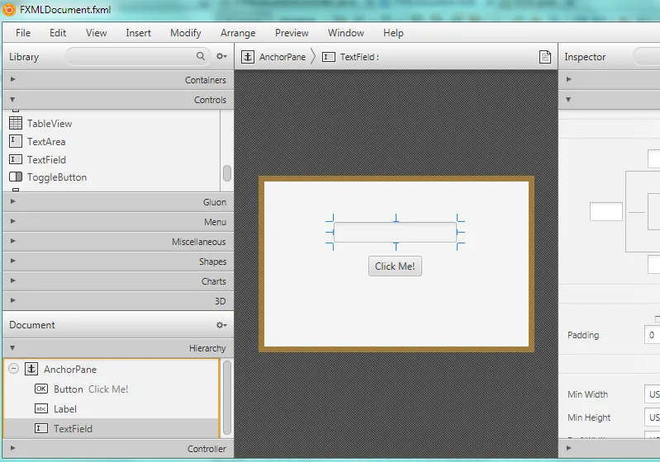Select the TextField row in Hierarchy

click(x=112, y=428)
